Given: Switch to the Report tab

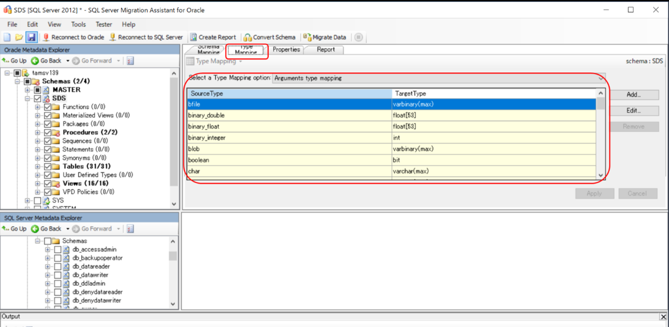Looking at the screenshot, I should (326, 49).
